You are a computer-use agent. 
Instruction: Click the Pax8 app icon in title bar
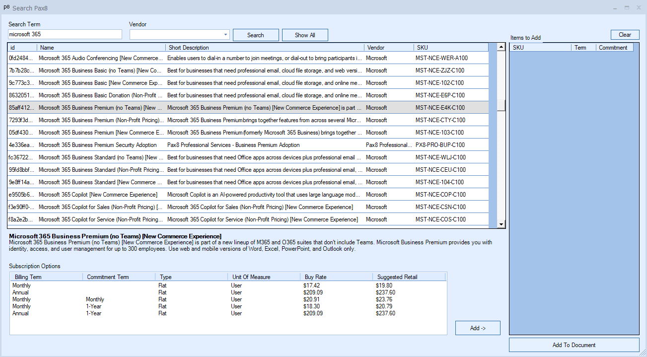pyautogui.click(x=6, y=8)
